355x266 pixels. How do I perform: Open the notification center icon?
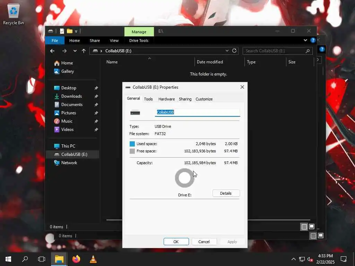[x=344, y=259]
